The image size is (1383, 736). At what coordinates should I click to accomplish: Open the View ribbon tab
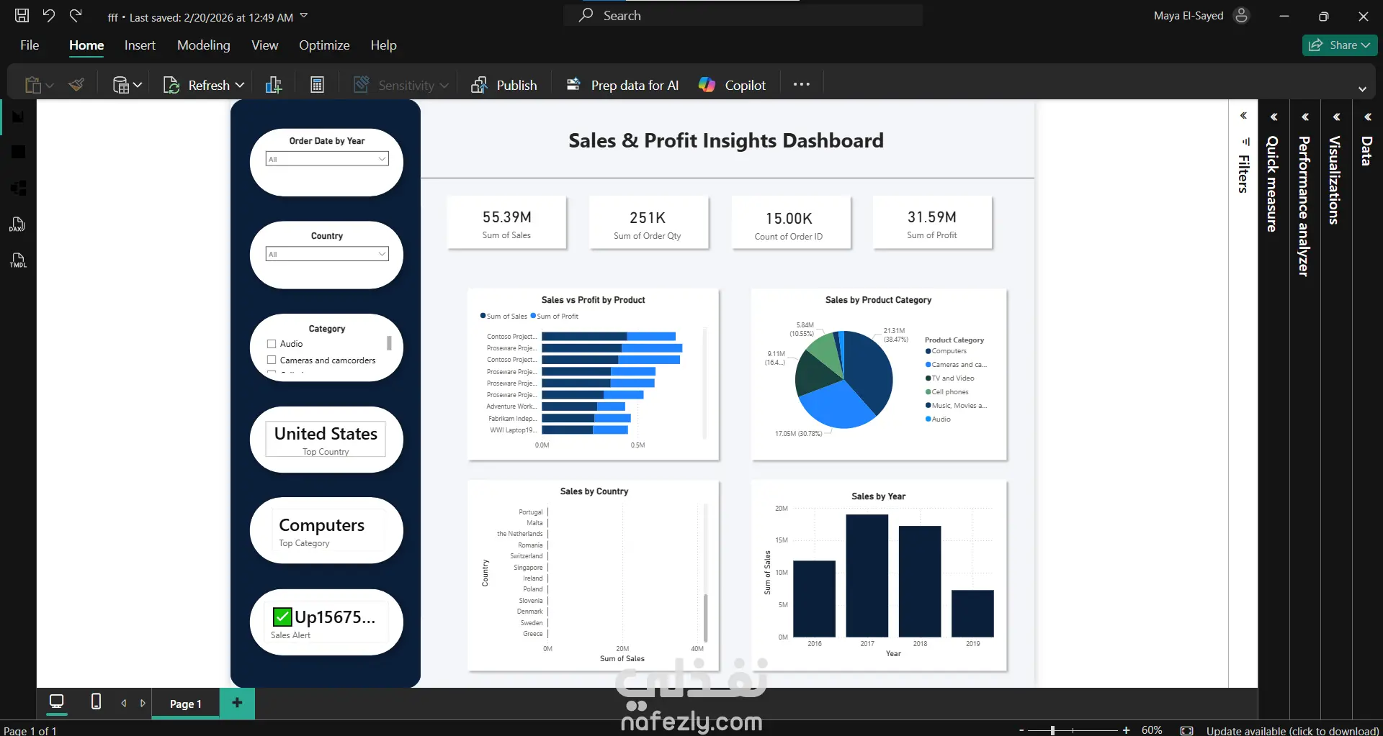tap(264, 45)
